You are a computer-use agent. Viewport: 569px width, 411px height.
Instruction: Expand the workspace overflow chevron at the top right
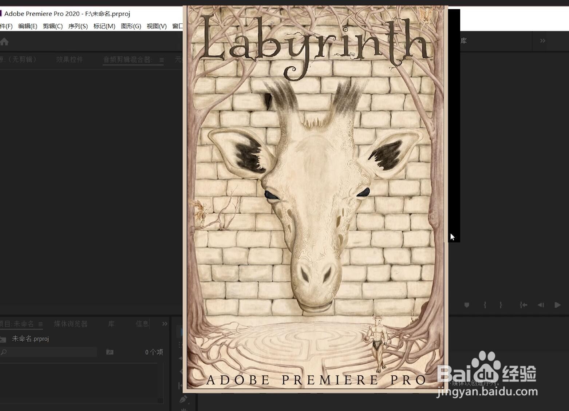(542, 41)
